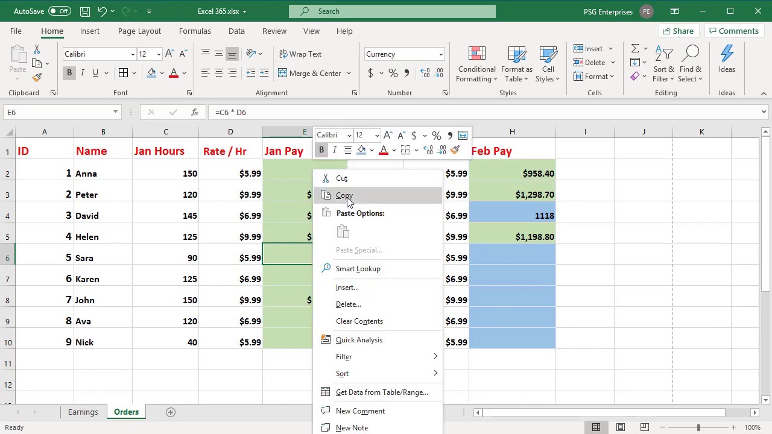Click the AutoSum sigma icon

634,48
